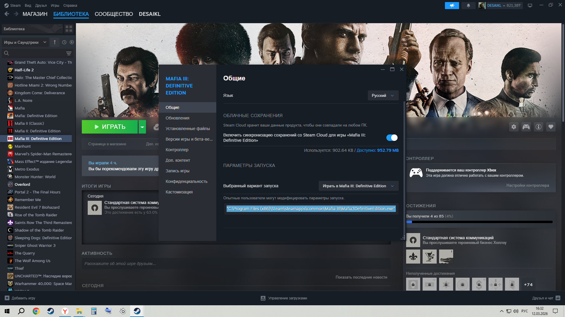Open the Друзья menu
565x317 pixels.
[x=41, y=5]
